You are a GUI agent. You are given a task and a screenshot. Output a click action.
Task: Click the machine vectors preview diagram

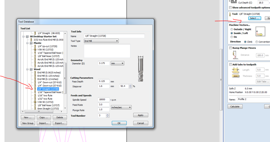pos(260,32)
